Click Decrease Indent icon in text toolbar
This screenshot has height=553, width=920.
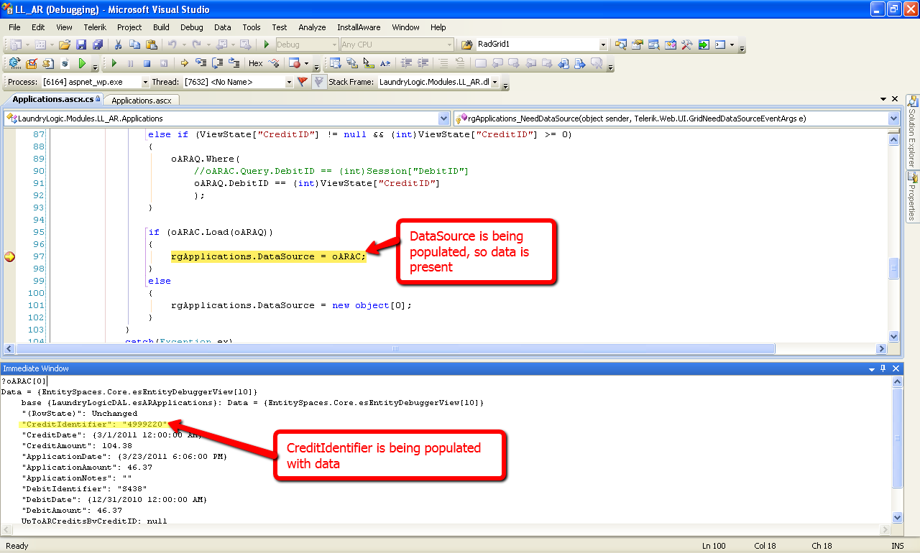[407, 63]
